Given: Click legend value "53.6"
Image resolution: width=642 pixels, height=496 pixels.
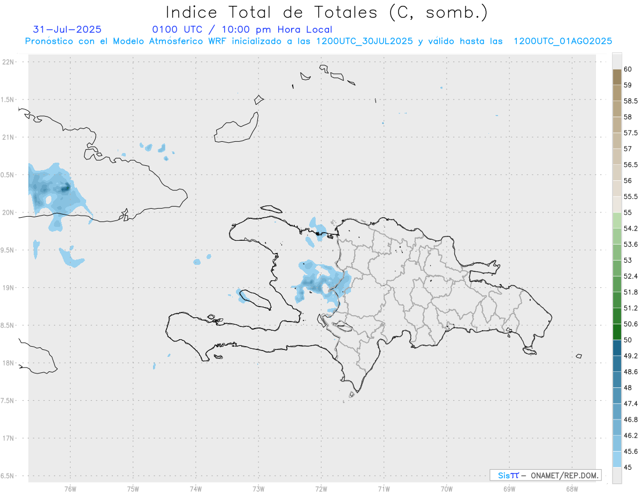Looking at the screenshot, I should click(630, 244).
